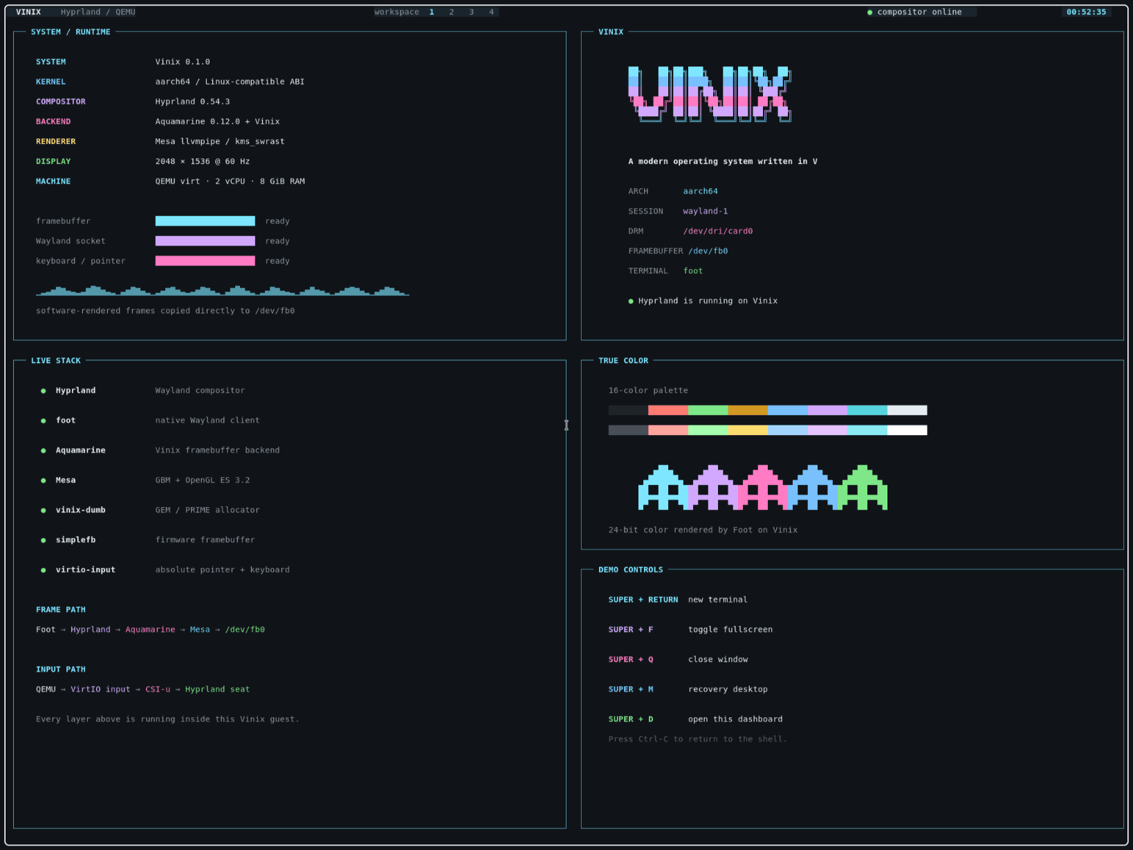Click the SUPER + RETURN shortcut entry
The height and width of the screenshot is (850, 1133).
[678, 600]
